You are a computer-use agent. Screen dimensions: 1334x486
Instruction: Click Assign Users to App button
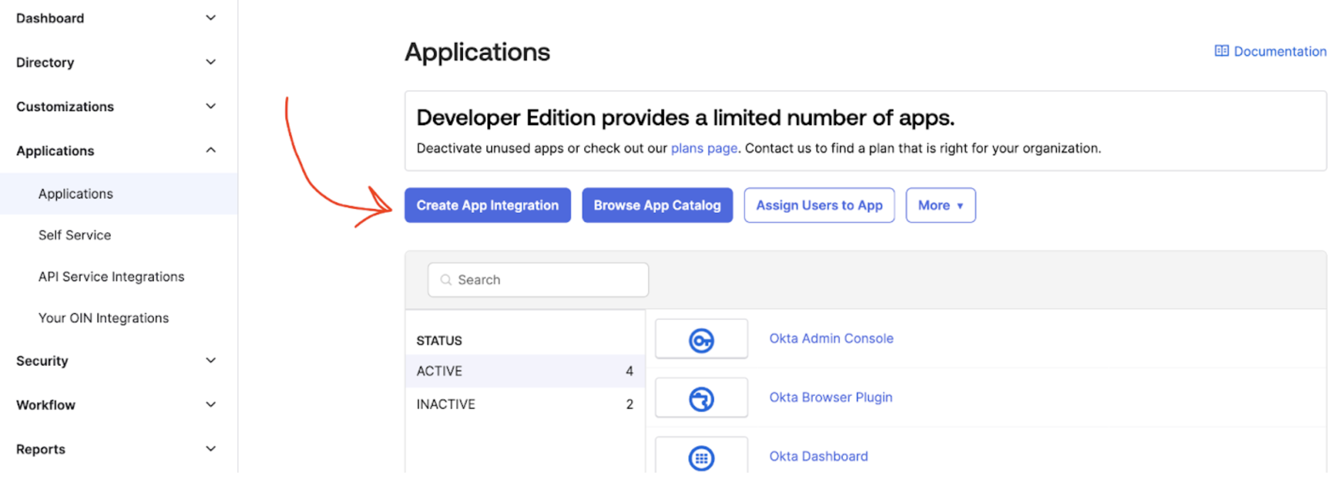click(819, 205)
